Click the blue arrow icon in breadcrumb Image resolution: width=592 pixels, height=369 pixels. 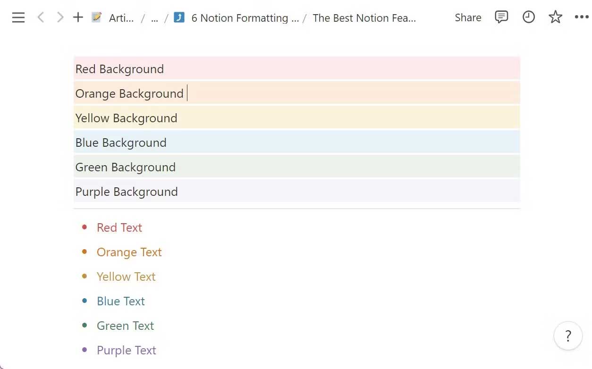[x=179, y=17]
